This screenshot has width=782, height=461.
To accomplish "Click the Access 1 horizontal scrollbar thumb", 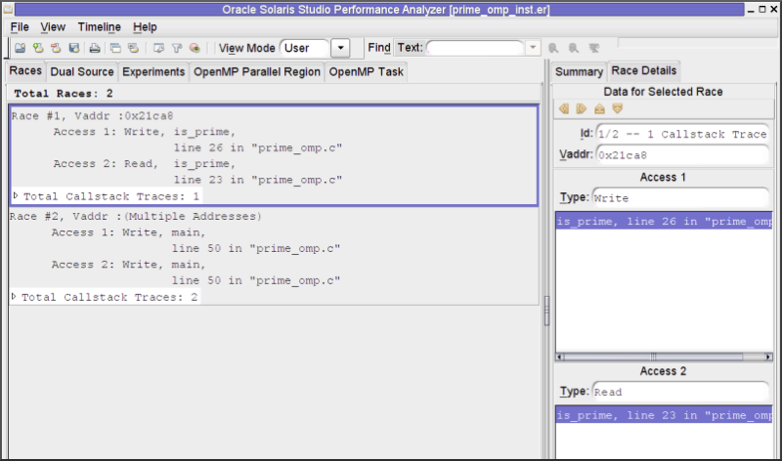I will coord(653,356).
